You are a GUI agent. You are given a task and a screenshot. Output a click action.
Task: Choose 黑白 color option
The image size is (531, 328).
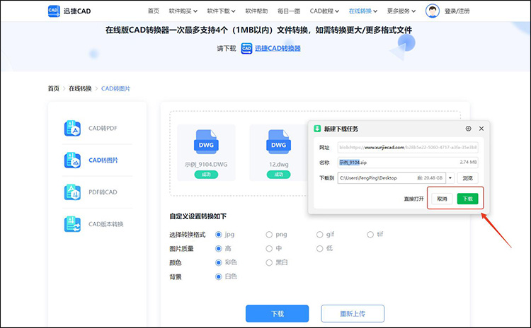point(269,262)
